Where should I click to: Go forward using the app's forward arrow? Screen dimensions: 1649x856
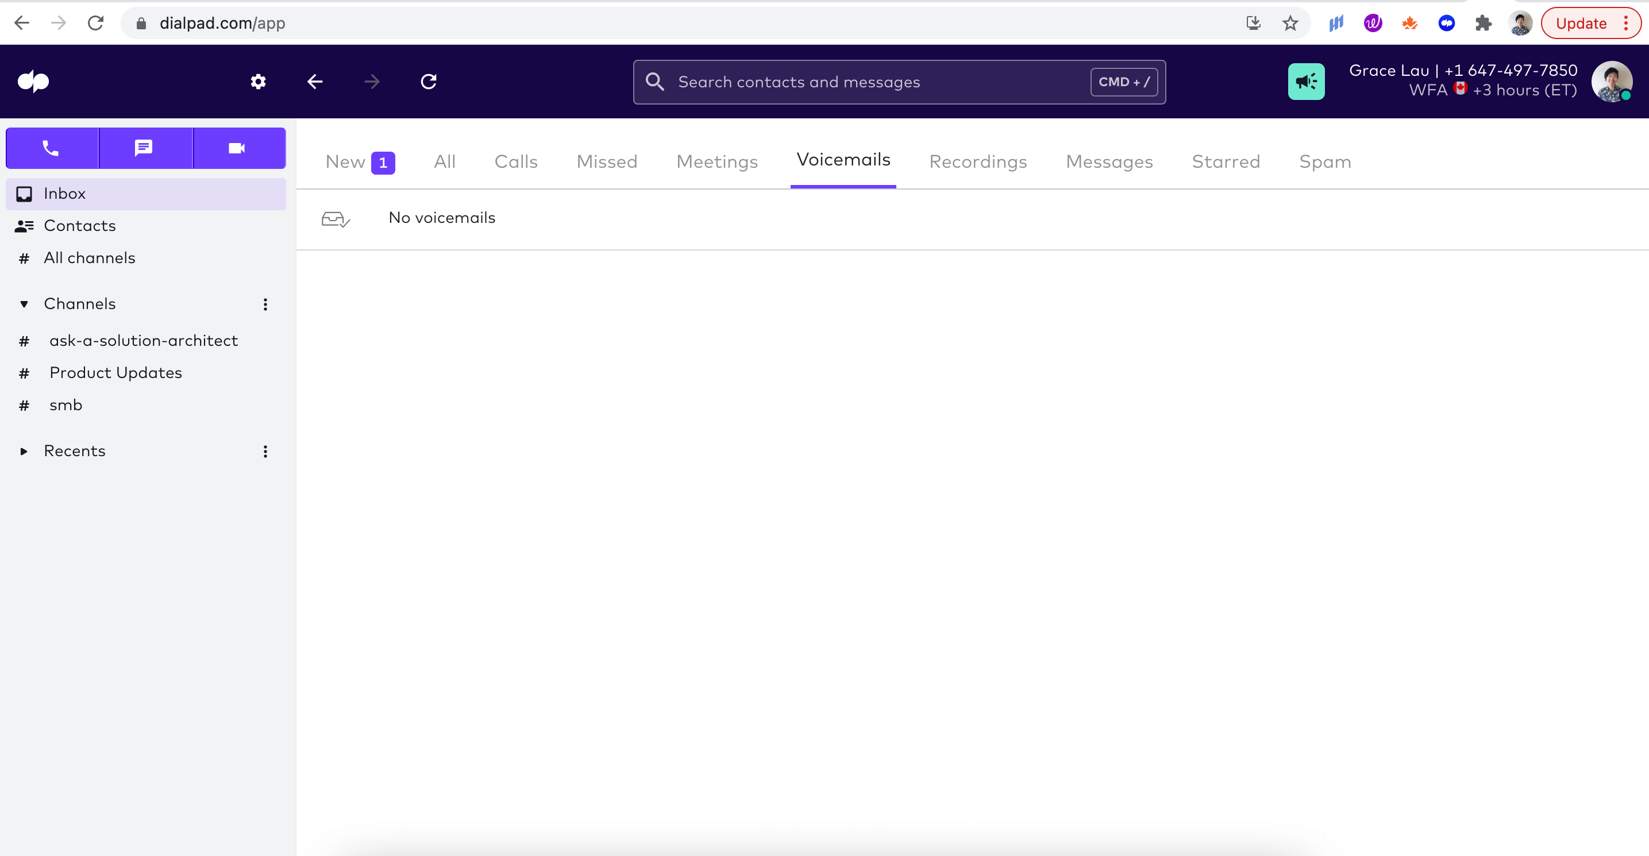pyautogui.click(x=372, y=82)
